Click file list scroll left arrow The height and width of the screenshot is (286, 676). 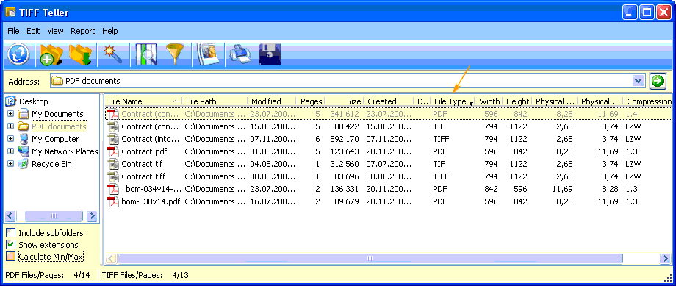(x=111, y=258)
